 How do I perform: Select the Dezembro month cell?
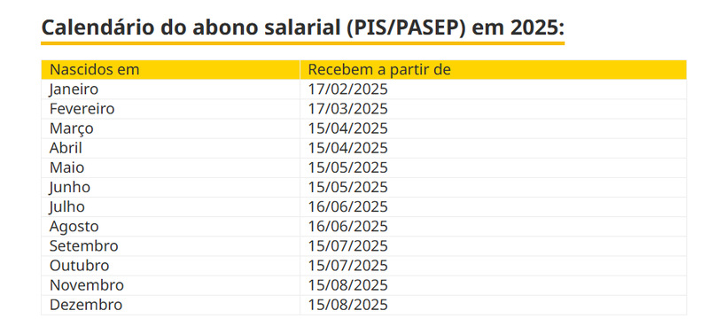pyautogui.click(x=170, y=305)
